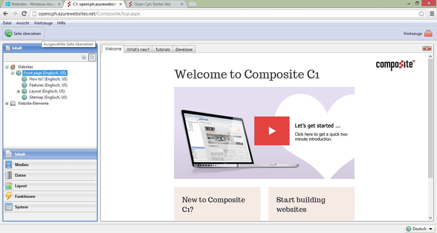Click the collapse-all icon in tree toolbar
The image size is (437, 233).
click(x=84, y=58)
